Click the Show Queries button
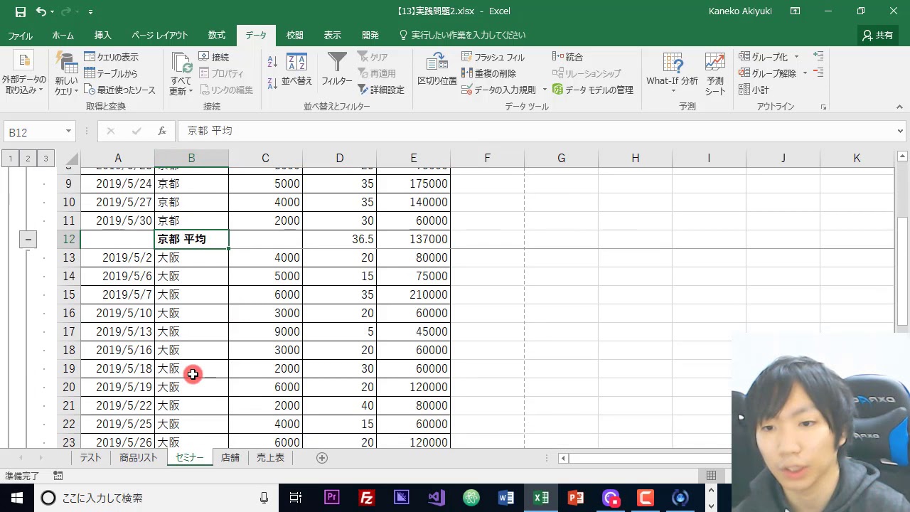The image size is (910, 512). coord(112,57)
